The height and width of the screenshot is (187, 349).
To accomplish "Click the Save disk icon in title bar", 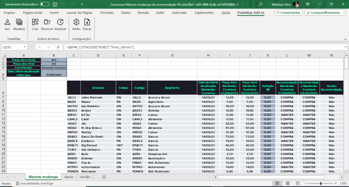I will click(x=55, y=4).
